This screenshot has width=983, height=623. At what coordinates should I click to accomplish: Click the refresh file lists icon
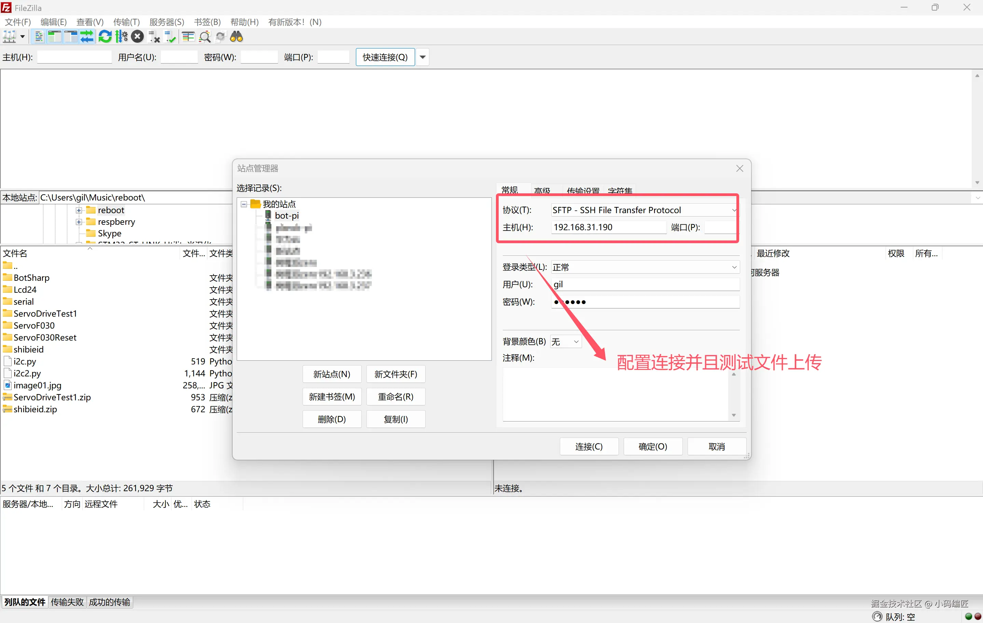click(105, 37)
